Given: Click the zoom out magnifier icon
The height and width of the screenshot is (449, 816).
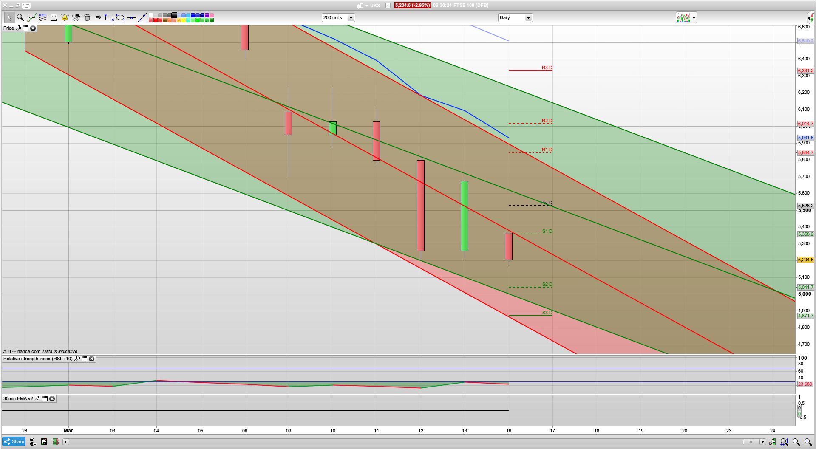Looking at the screenshot, I should click(796, 442).
